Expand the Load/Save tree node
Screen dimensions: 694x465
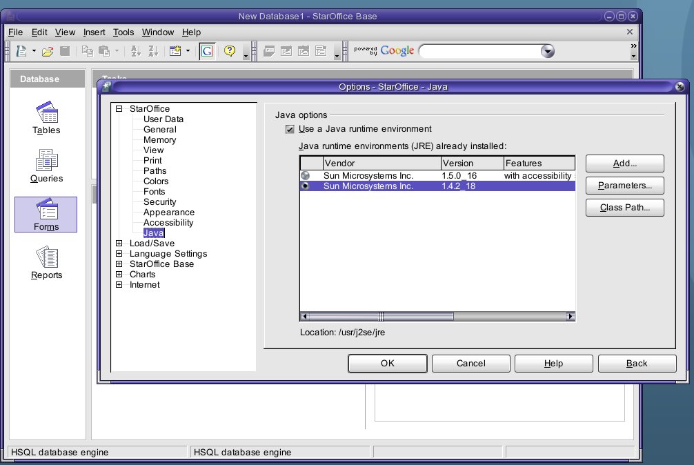[119, 244]
